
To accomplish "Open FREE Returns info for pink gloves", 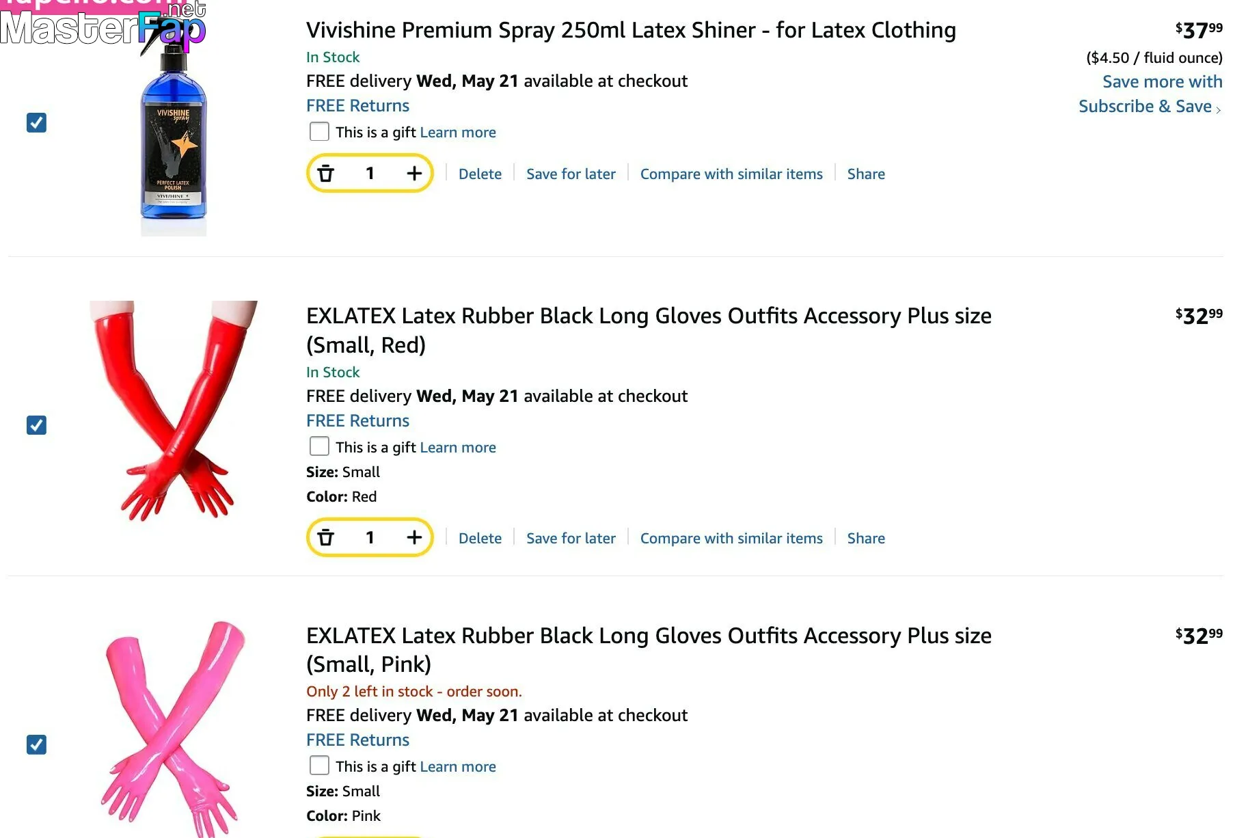I will [x=357, y=740].
